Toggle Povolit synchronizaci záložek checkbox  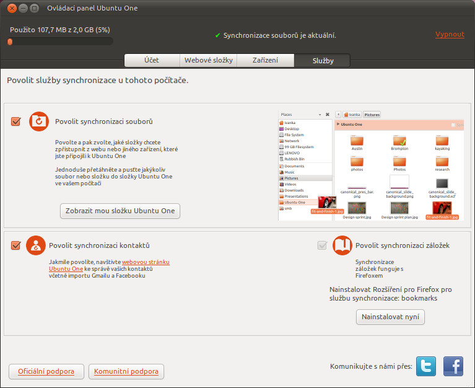322,245
